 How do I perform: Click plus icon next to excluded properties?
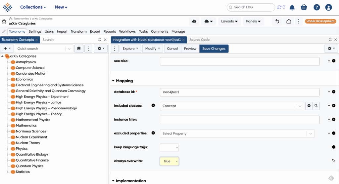click(153, 133)
